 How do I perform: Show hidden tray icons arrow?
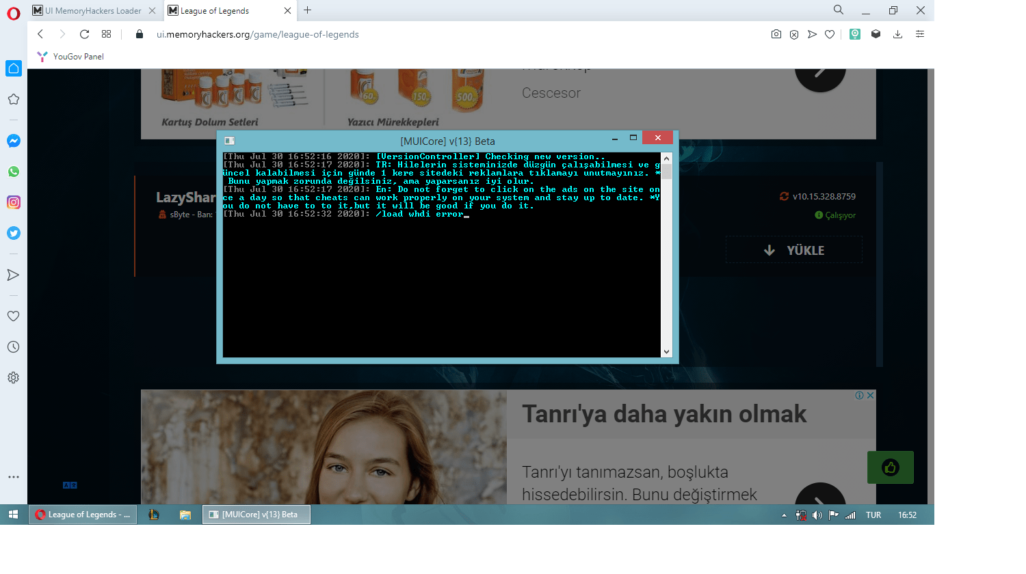[x=784, y=515]
